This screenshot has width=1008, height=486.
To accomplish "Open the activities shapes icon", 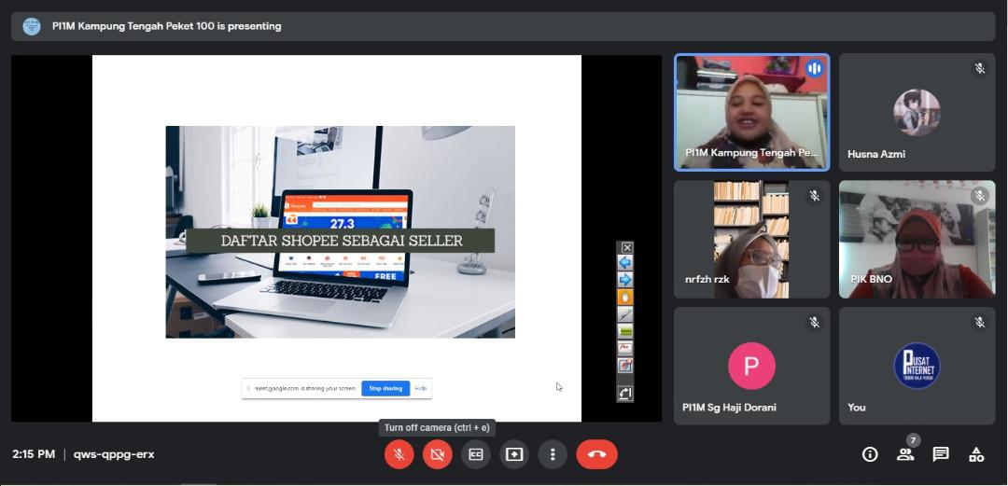I will (976, 454).
